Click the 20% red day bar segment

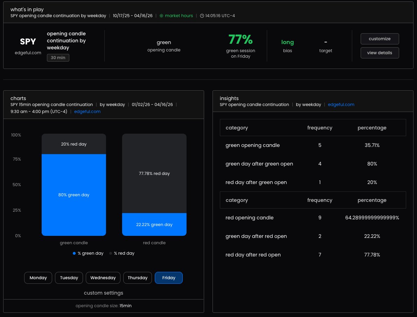coord(74,144)
